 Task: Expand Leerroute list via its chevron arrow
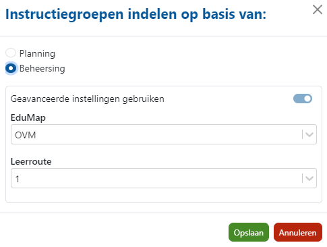click(309, 179)
